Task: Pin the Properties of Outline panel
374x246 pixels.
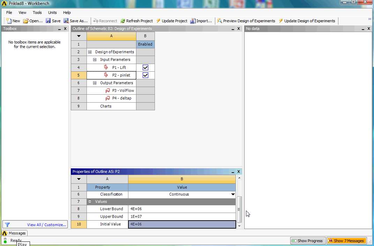Action: pos(233,172)
